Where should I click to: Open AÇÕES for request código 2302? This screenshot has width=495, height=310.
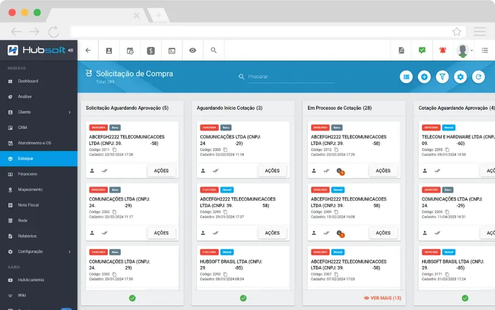(x=161, y=233)
